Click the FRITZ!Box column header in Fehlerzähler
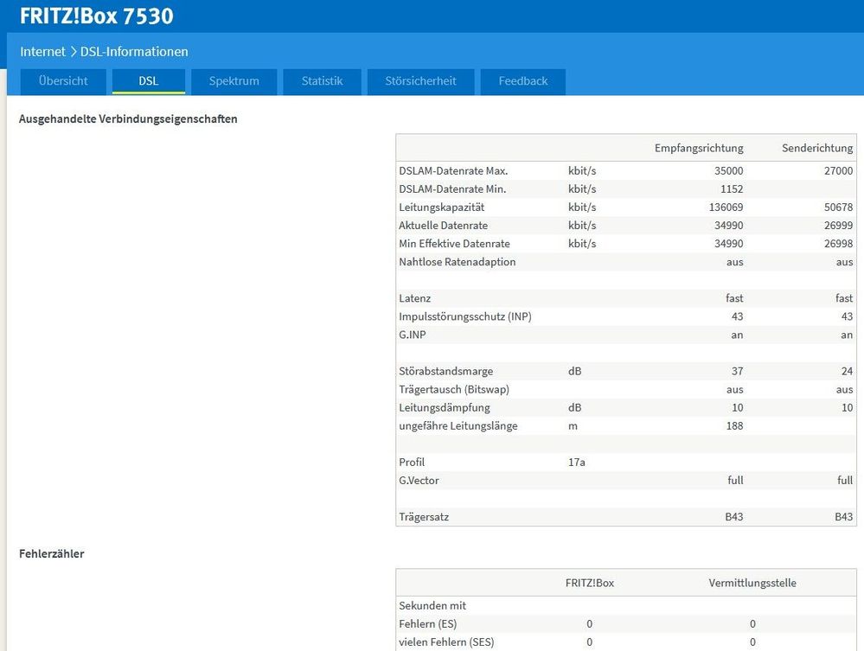 pyautogui.click(x=590, y=583)
